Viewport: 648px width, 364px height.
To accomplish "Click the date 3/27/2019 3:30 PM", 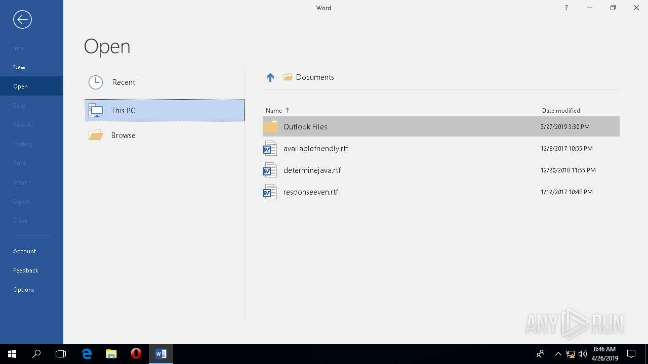I will 565,126.
